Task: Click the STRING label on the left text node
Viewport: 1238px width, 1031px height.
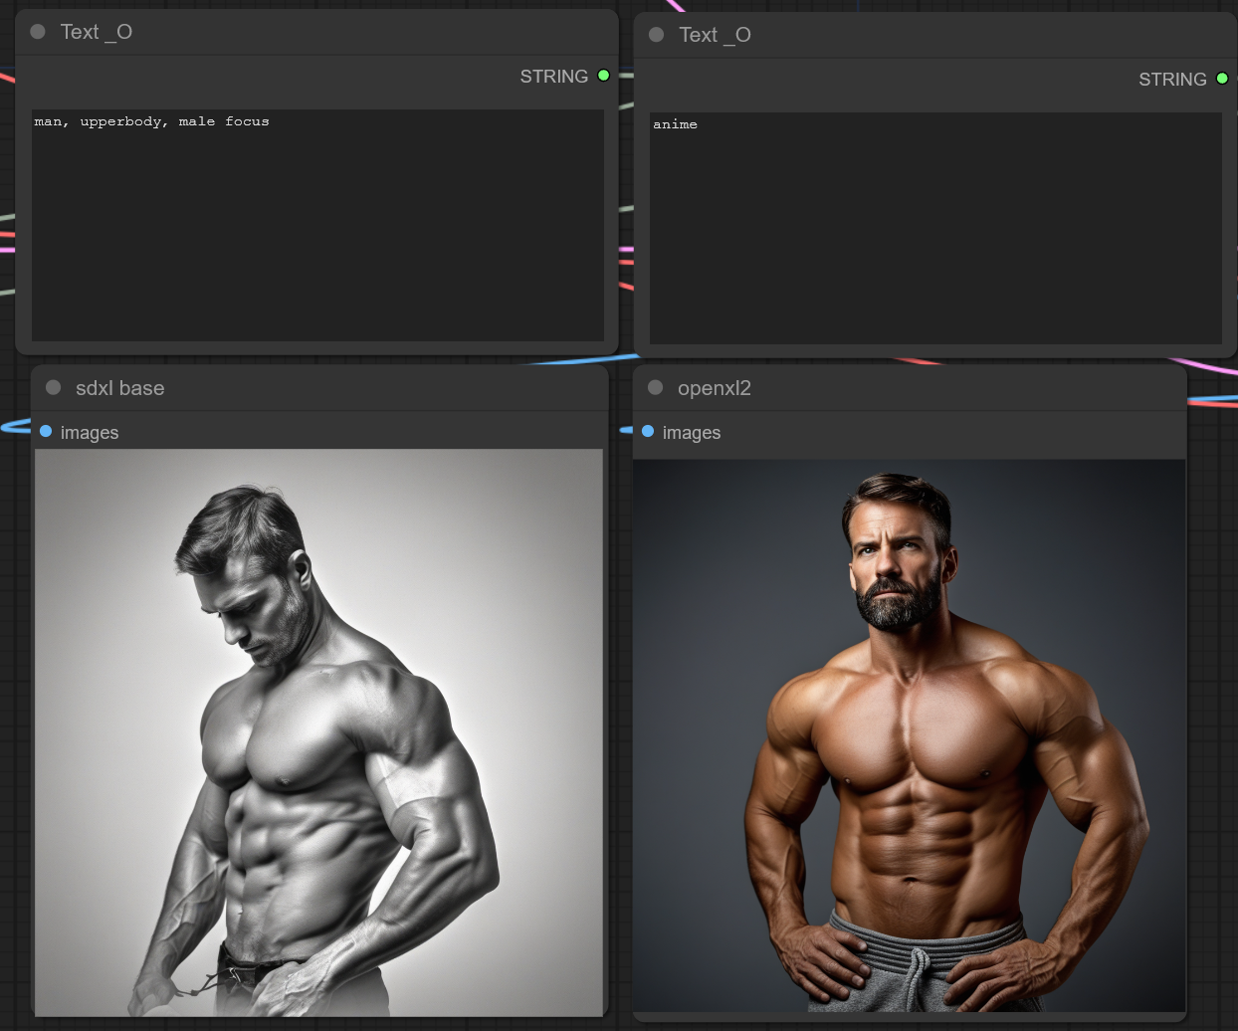Action: pos(553,77)
